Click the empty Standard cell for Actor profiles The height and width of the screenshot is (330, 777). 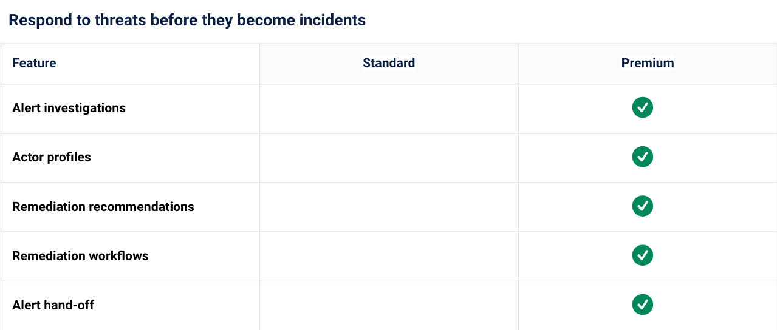(x=389, y=158)
